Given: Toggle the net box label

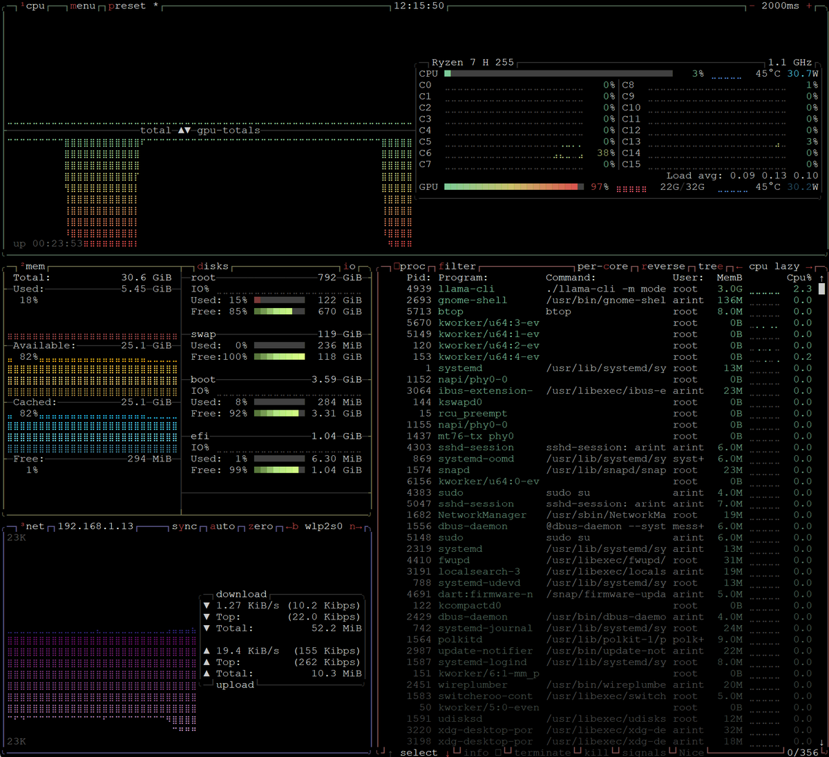Looking at the screenshot, I should [32, 526].
